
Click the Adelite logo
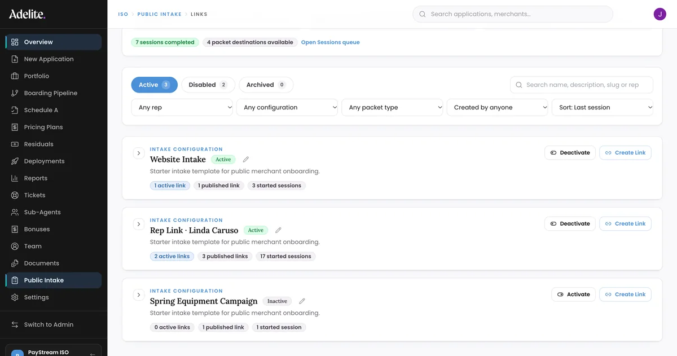click(27, 14)
